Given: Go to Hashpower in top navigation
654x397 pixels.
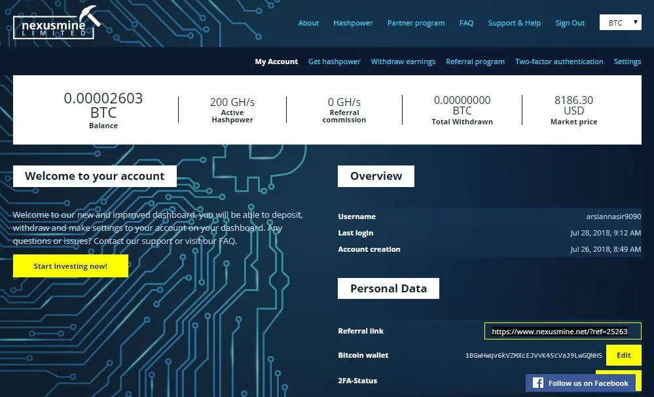Looking at the screenshot, I should pyautogui.click(x=353, y=23).
